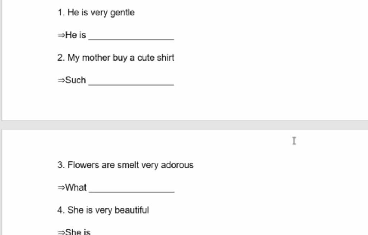Click the blank line after "What"

132,190
